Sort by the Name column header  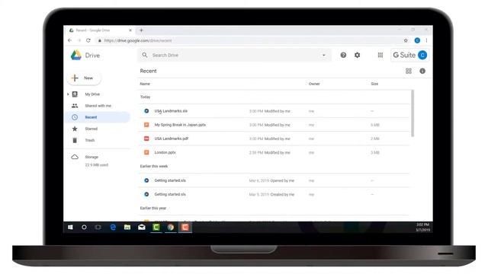click(x=145, y=84)
